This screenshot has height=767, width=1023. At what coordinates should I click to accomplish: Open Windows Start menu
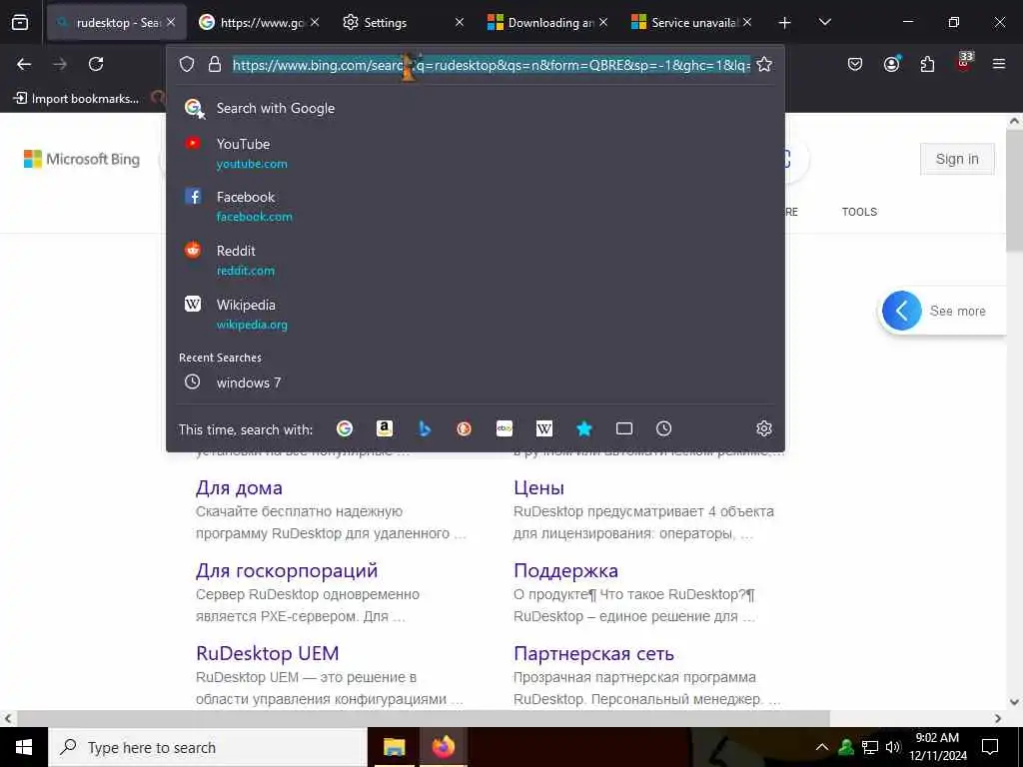point(24,747)
